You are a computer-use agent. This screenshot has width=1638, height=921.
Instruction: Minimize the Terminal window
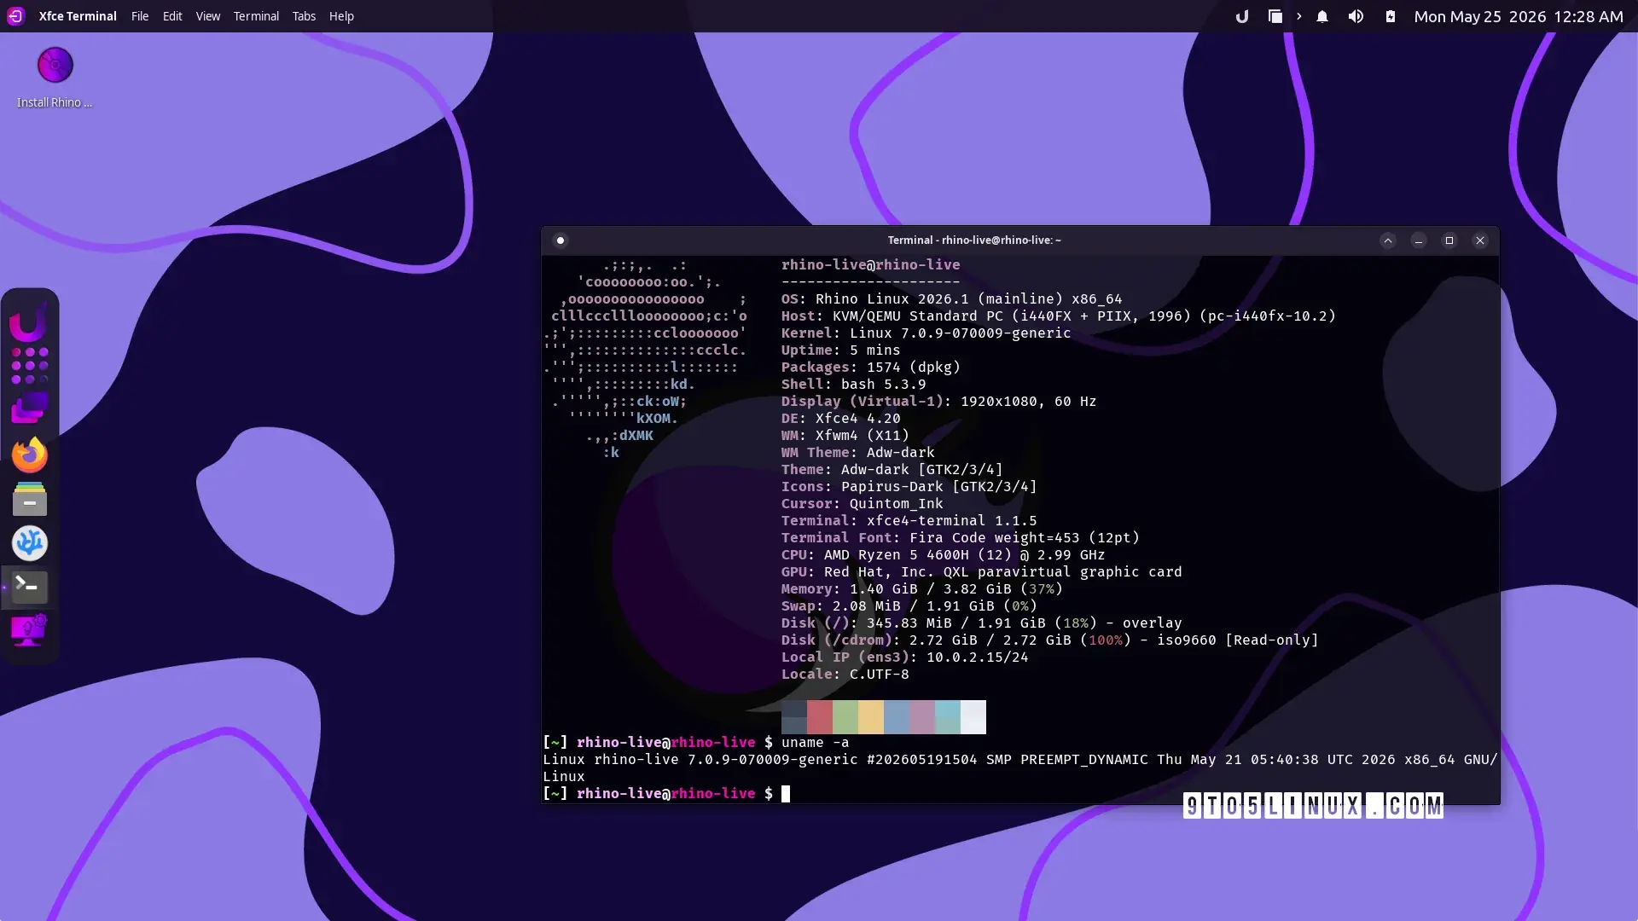point(1419,240)
